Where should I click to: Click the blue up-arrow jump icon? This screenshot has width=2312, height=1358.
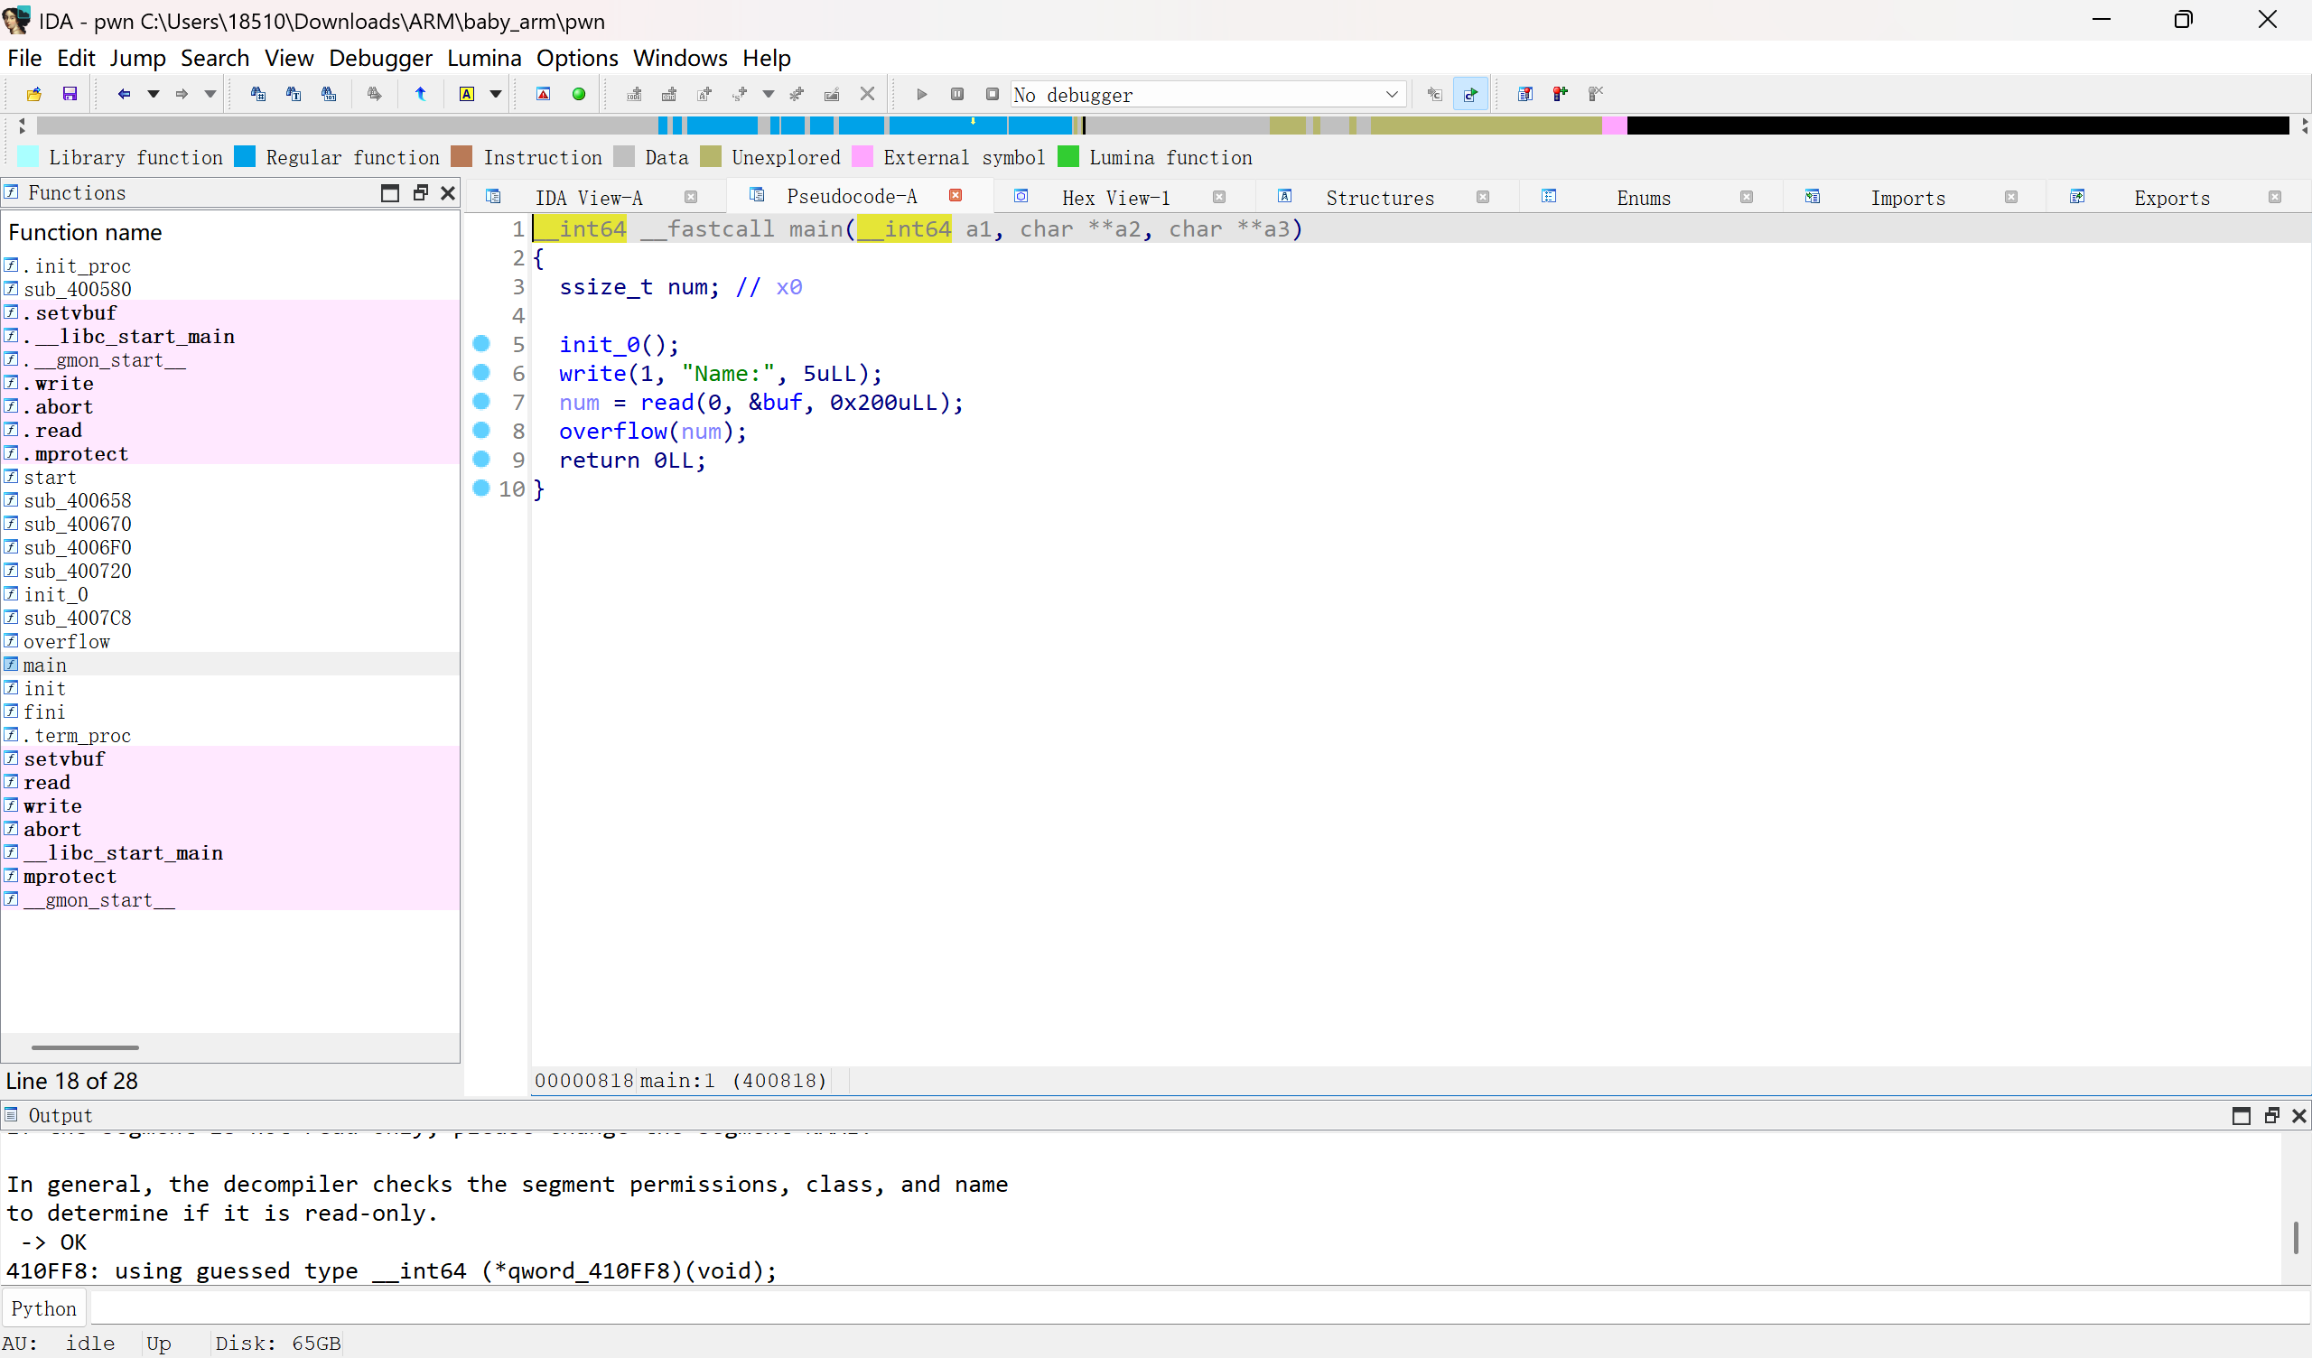point(420,94)
